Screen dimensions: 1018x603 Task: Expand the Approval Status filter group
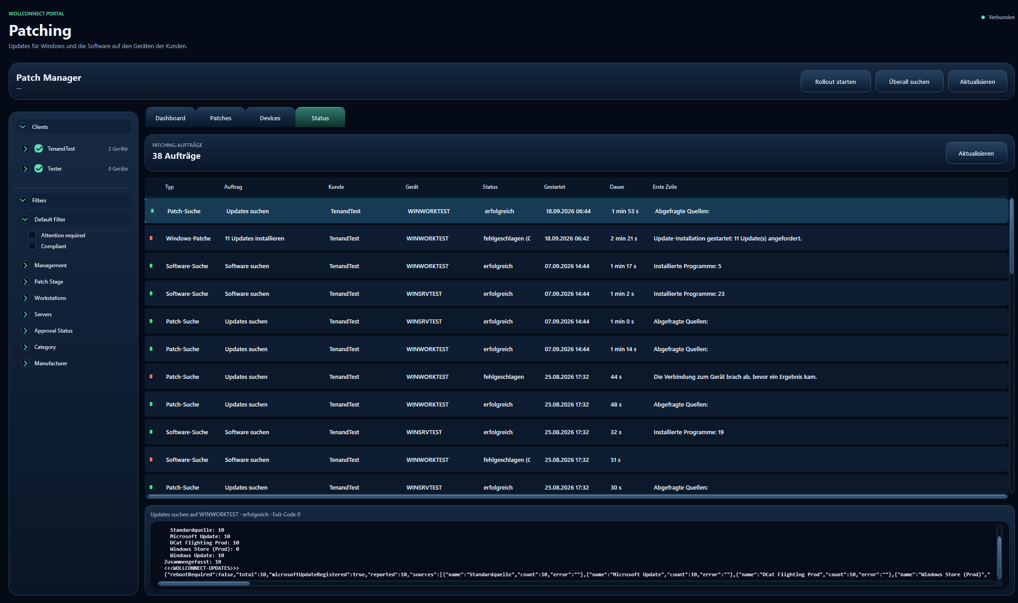coord(25,330)
